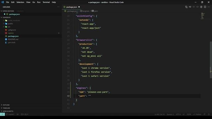The width and height of the screenshot is (212, 119).
Task: Open Explorer views and more actions menu
Action: [58, 7]
